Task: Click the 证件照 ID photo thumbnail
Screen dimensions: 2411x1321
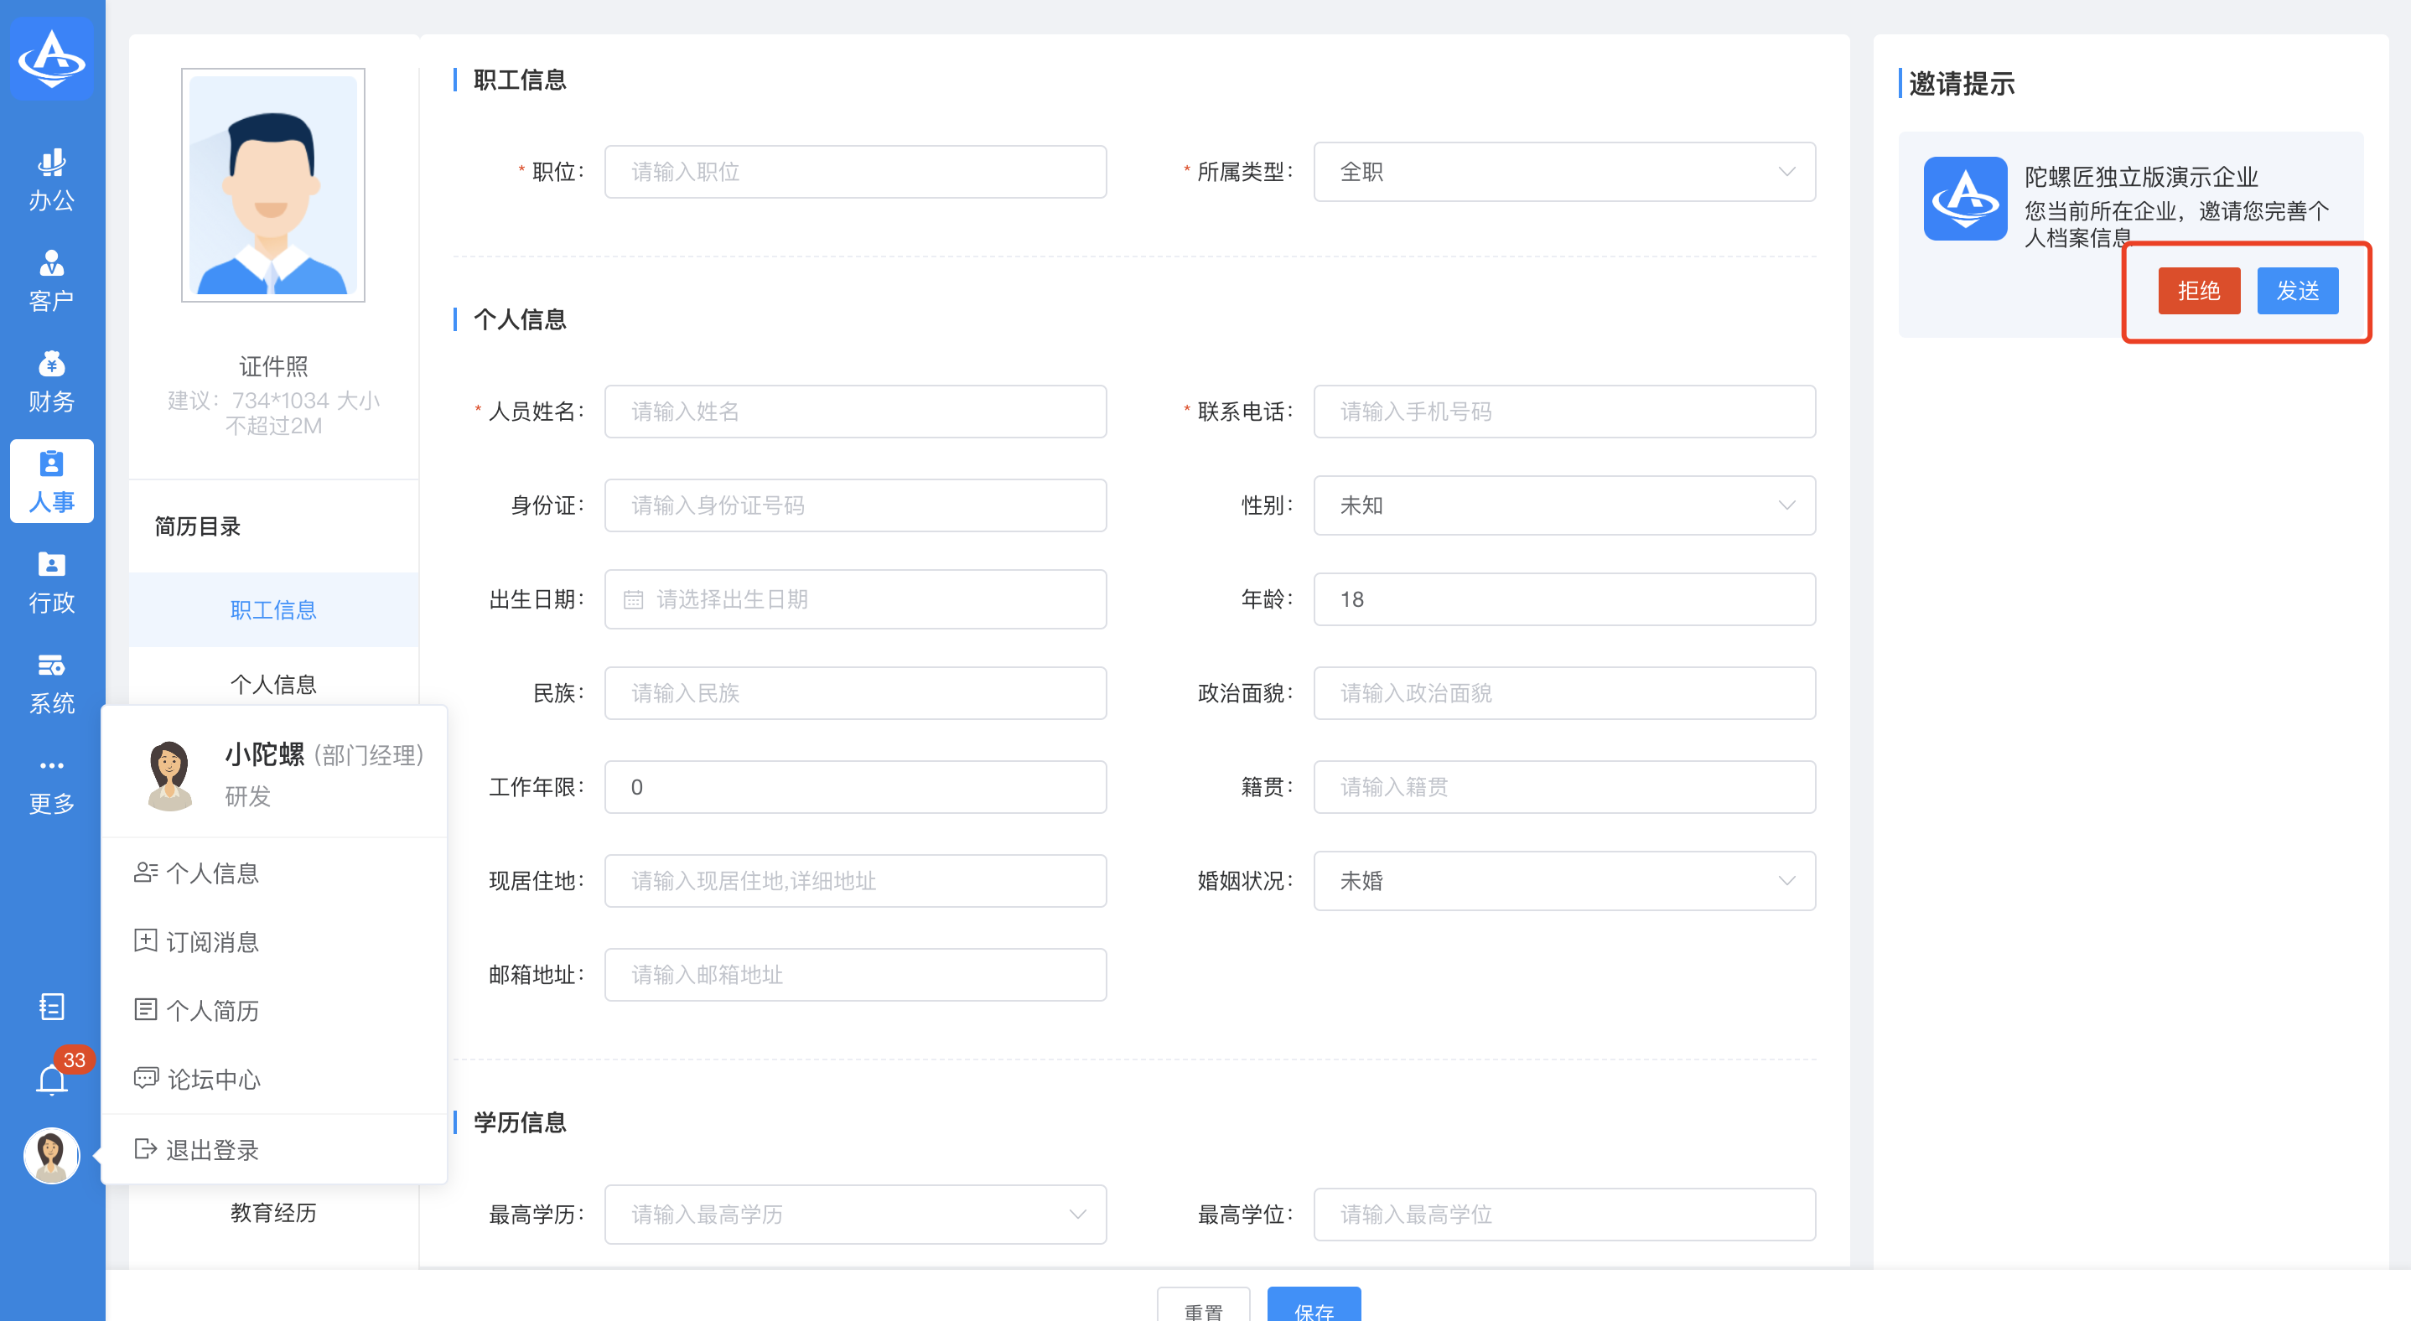Action: [x=272, y=185]
